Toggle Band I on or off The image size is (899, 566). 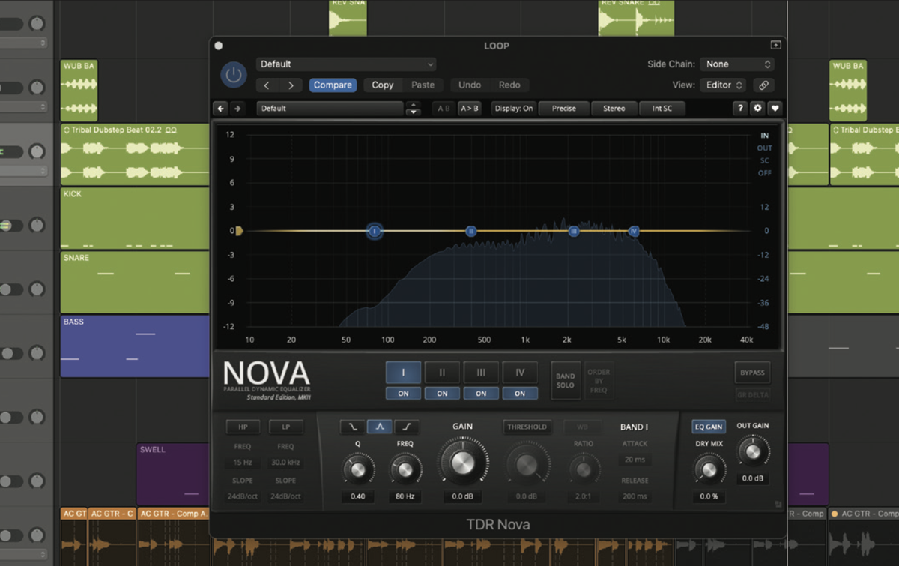[403, 393]
